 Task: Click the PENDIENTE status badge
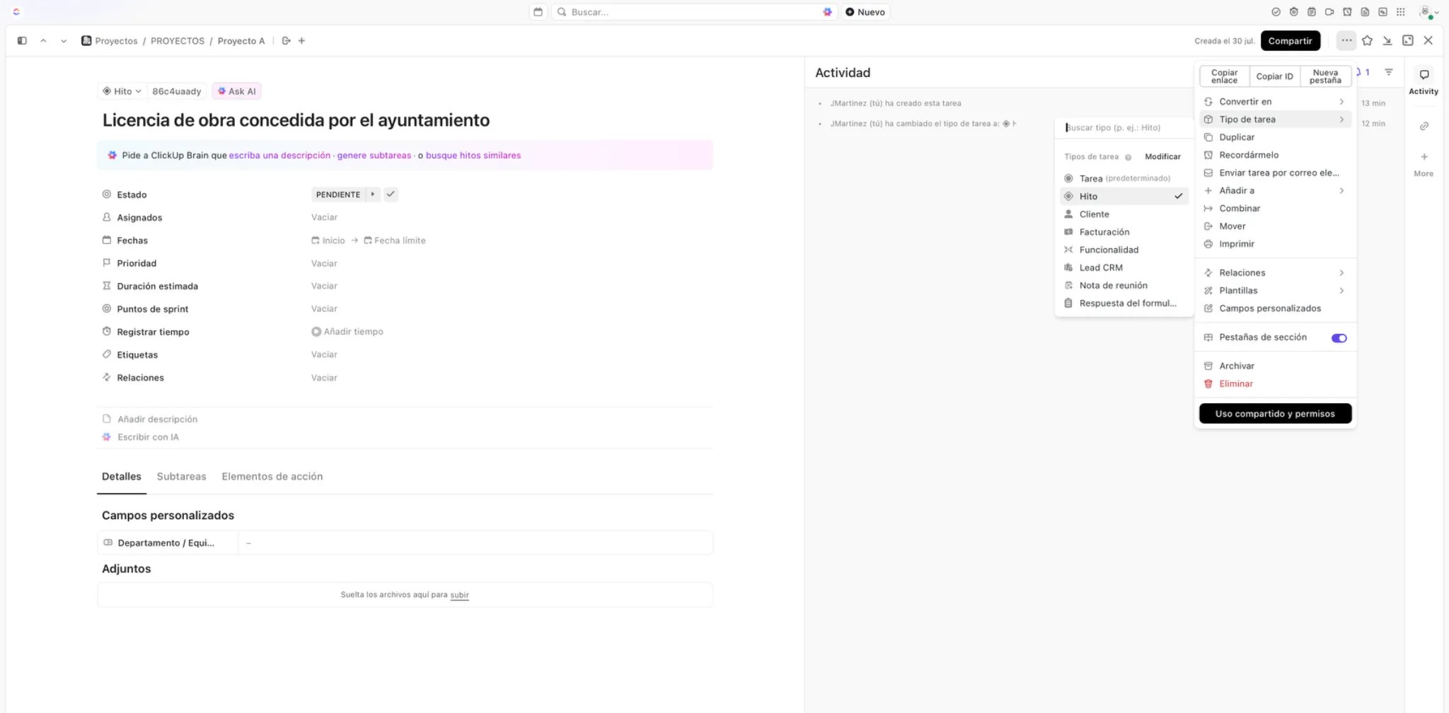pos(340,194)
